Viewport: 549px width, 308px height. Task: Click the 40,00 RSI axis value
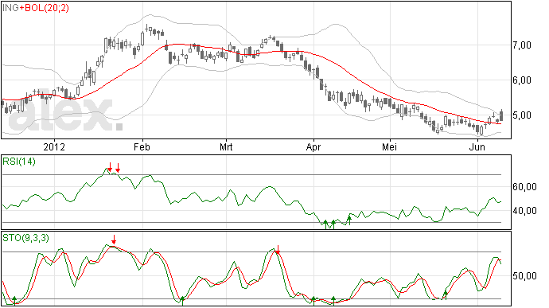click(524, 211)
